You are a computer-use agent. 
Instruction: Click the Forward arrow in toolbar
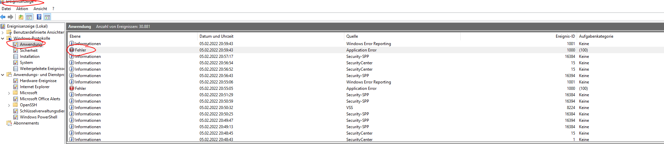(10, 17)
